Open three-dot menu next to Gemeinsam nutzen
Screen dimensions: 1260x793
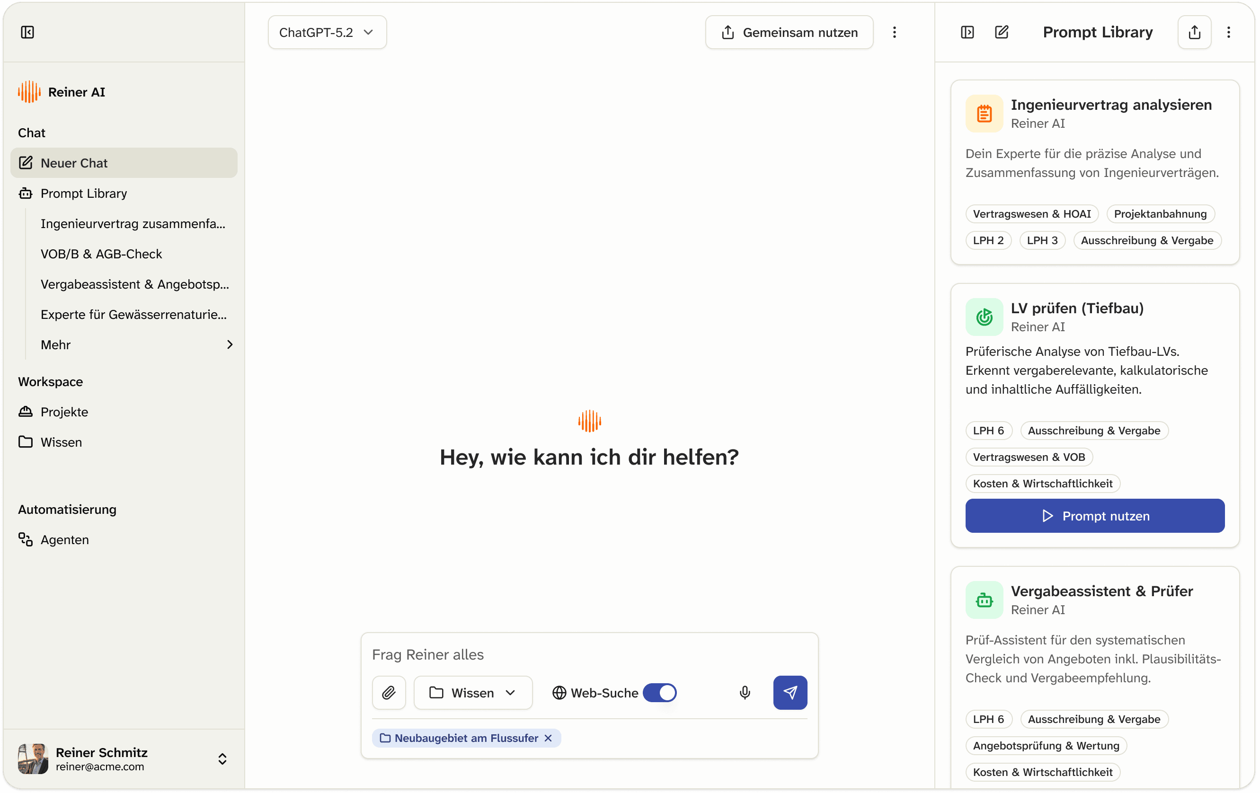pos(894,33)
